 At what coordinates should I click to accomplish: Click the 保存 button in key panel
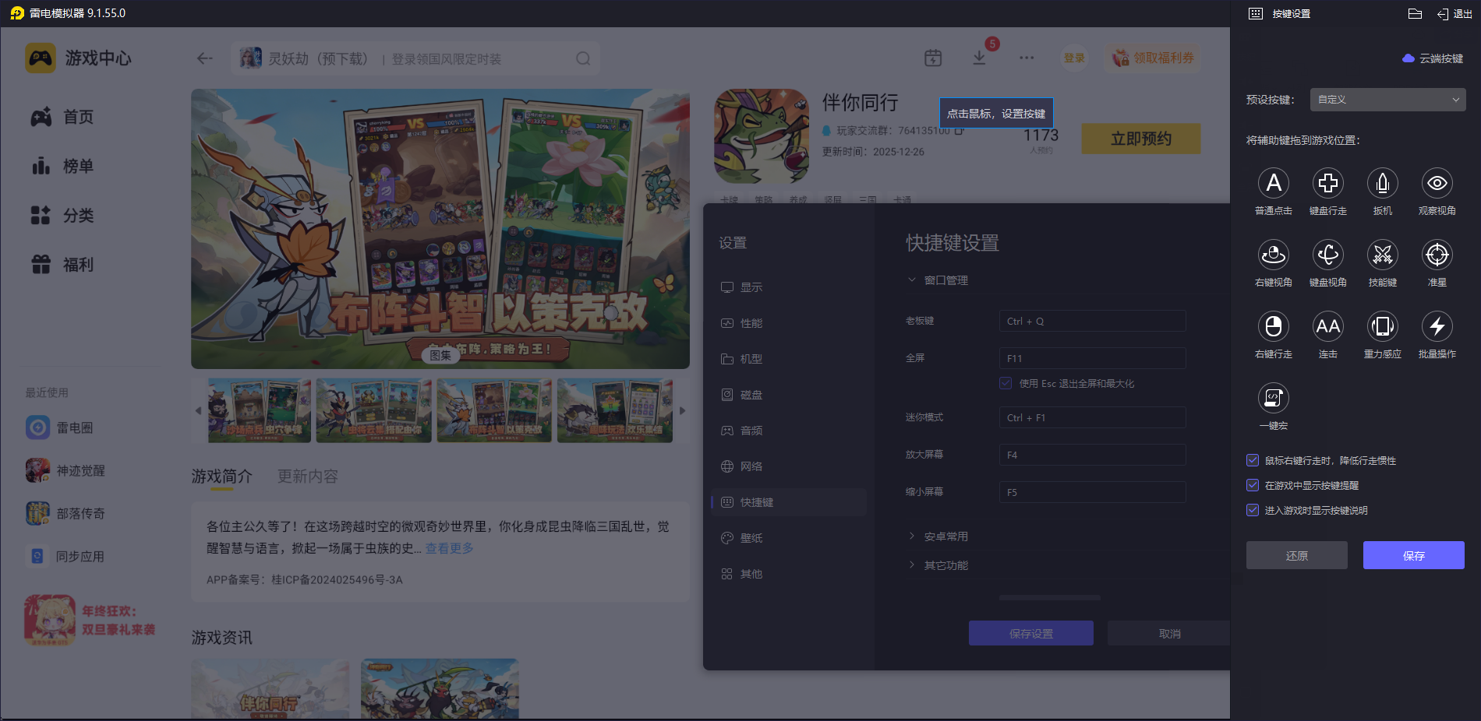(x=1414, y=555)
